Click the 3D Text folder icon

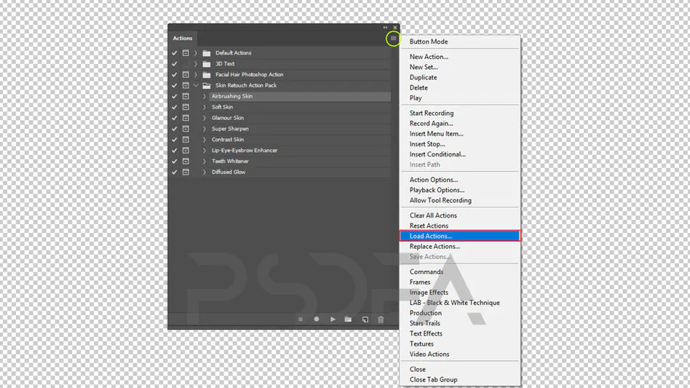point(207,64)
